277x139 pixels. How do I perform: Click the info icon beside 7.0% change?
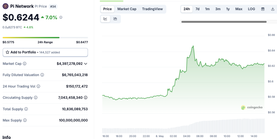point(61,17)
